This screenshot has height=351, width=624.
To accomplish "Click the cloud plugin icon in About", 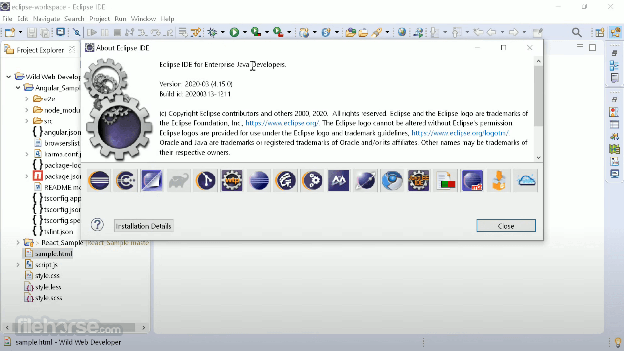I will (525, 180).
